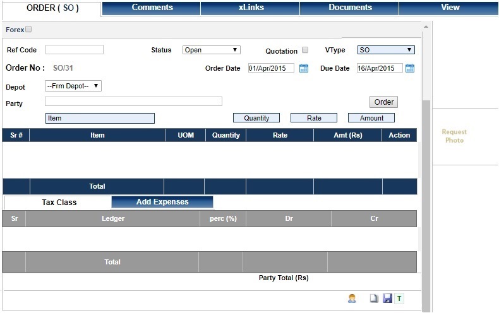Focus the Ref Code input field

coord(75,50)
